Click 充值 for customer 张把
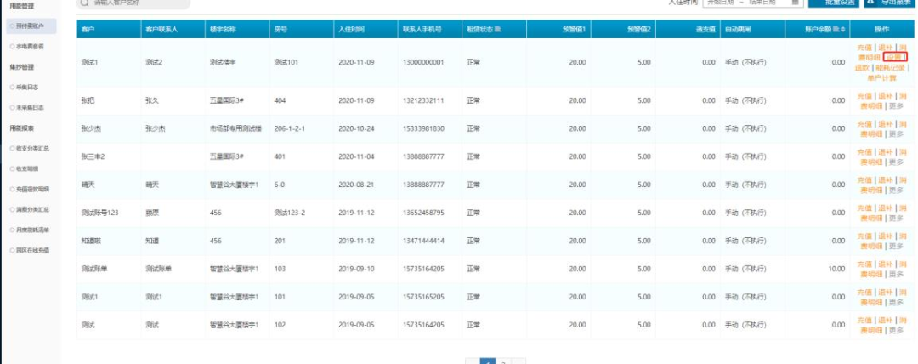The width and height of the screenshot is (918, 364). tap(864, 96)
